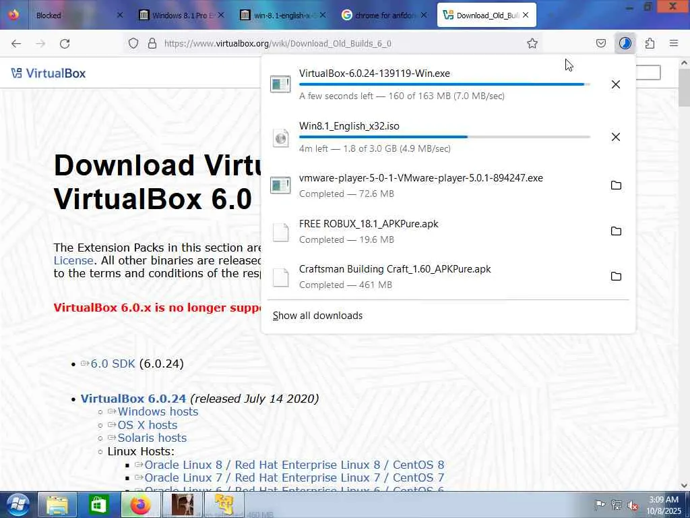
Task: Show Craftsman Building Craft apk in folder
Action: 616,276
